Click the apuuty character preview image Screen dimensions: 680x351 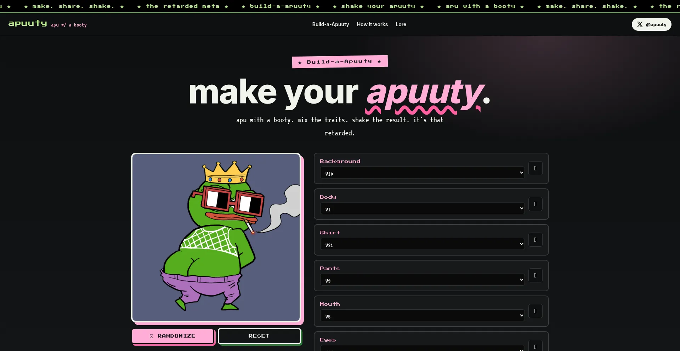(x=216, y=238)
